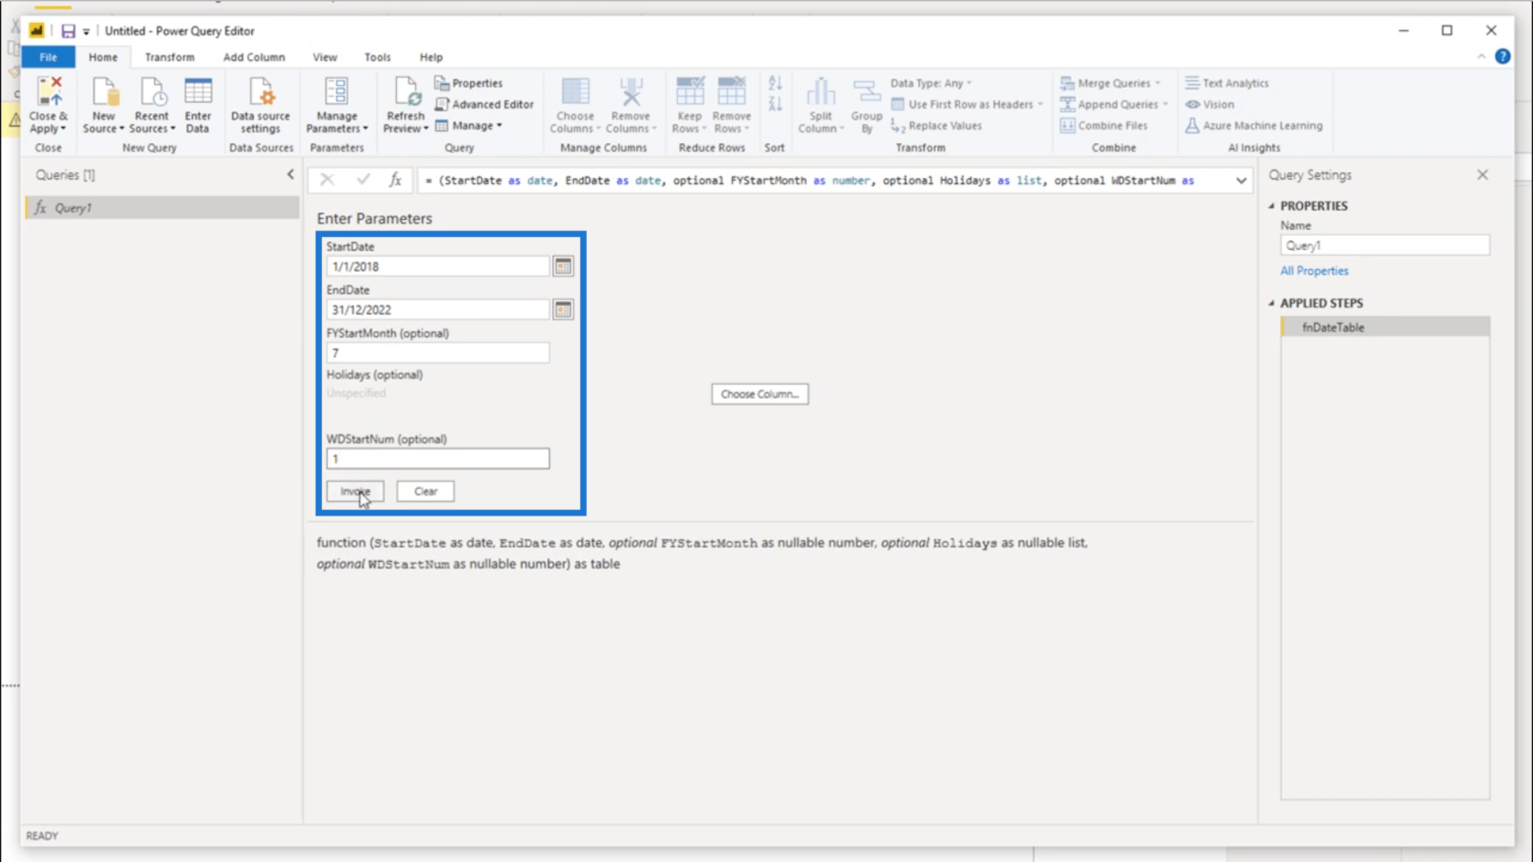Select Query1 in Queries list
1533x862 pixels.
[162, 208]
